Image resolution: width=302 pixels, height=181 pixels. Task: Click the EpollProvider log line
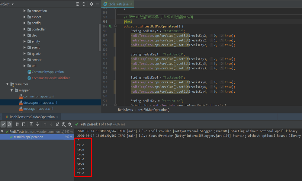pyautogui.click(x=187, y=131)
